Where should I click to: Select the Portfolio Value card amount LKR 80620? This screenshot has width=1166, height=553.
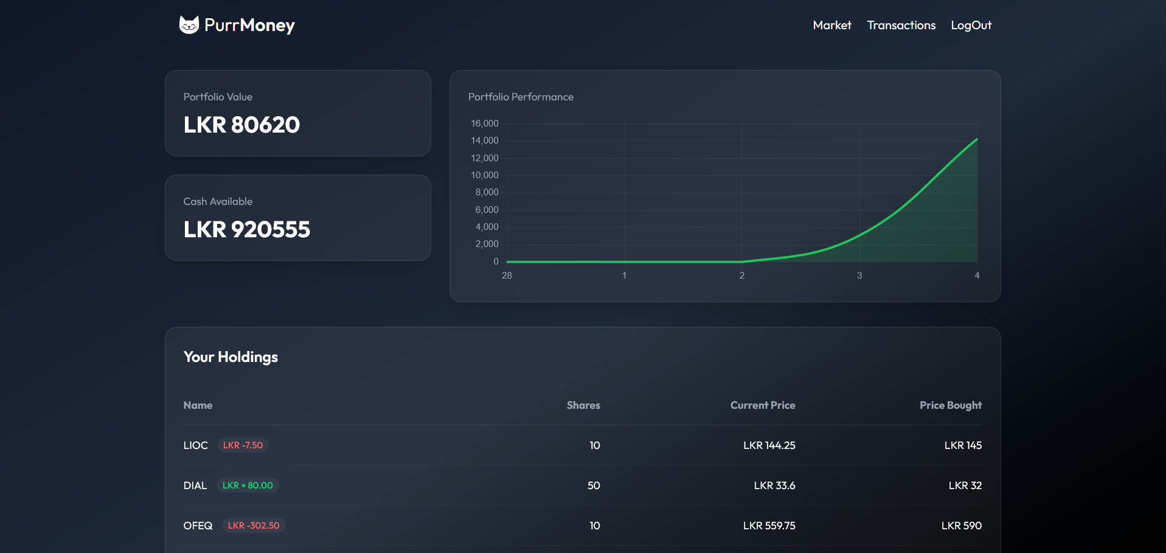(x=241, y=125)
